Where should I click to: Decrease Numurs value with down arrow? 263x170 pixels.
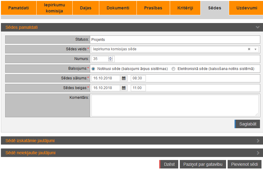[110, 60]
